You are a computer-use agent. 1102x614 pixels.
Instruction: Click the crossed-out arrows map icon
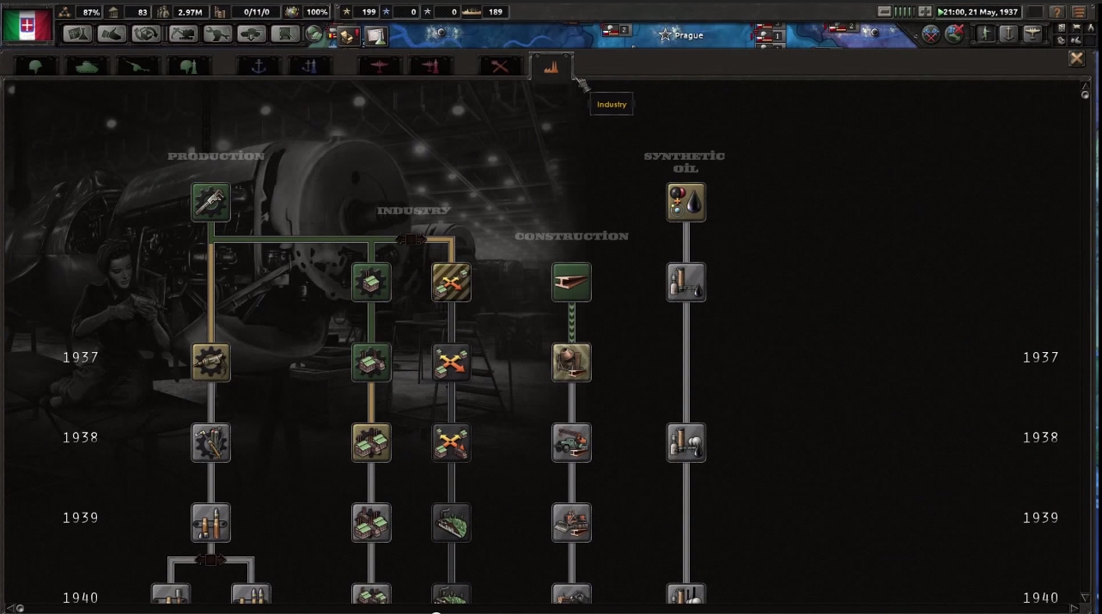(x=953, y=34)
